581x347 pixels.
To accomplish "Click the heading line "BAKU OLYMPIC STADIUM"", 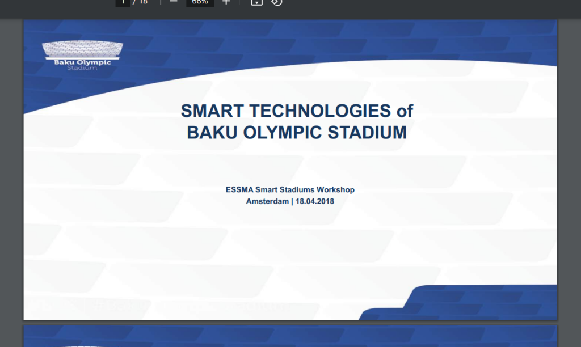I will pos(297,132).
